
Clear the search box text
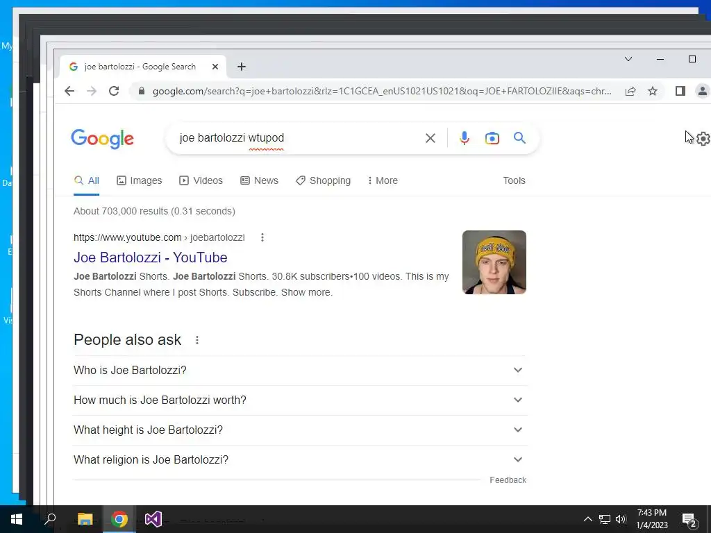[x=430, y=138]
